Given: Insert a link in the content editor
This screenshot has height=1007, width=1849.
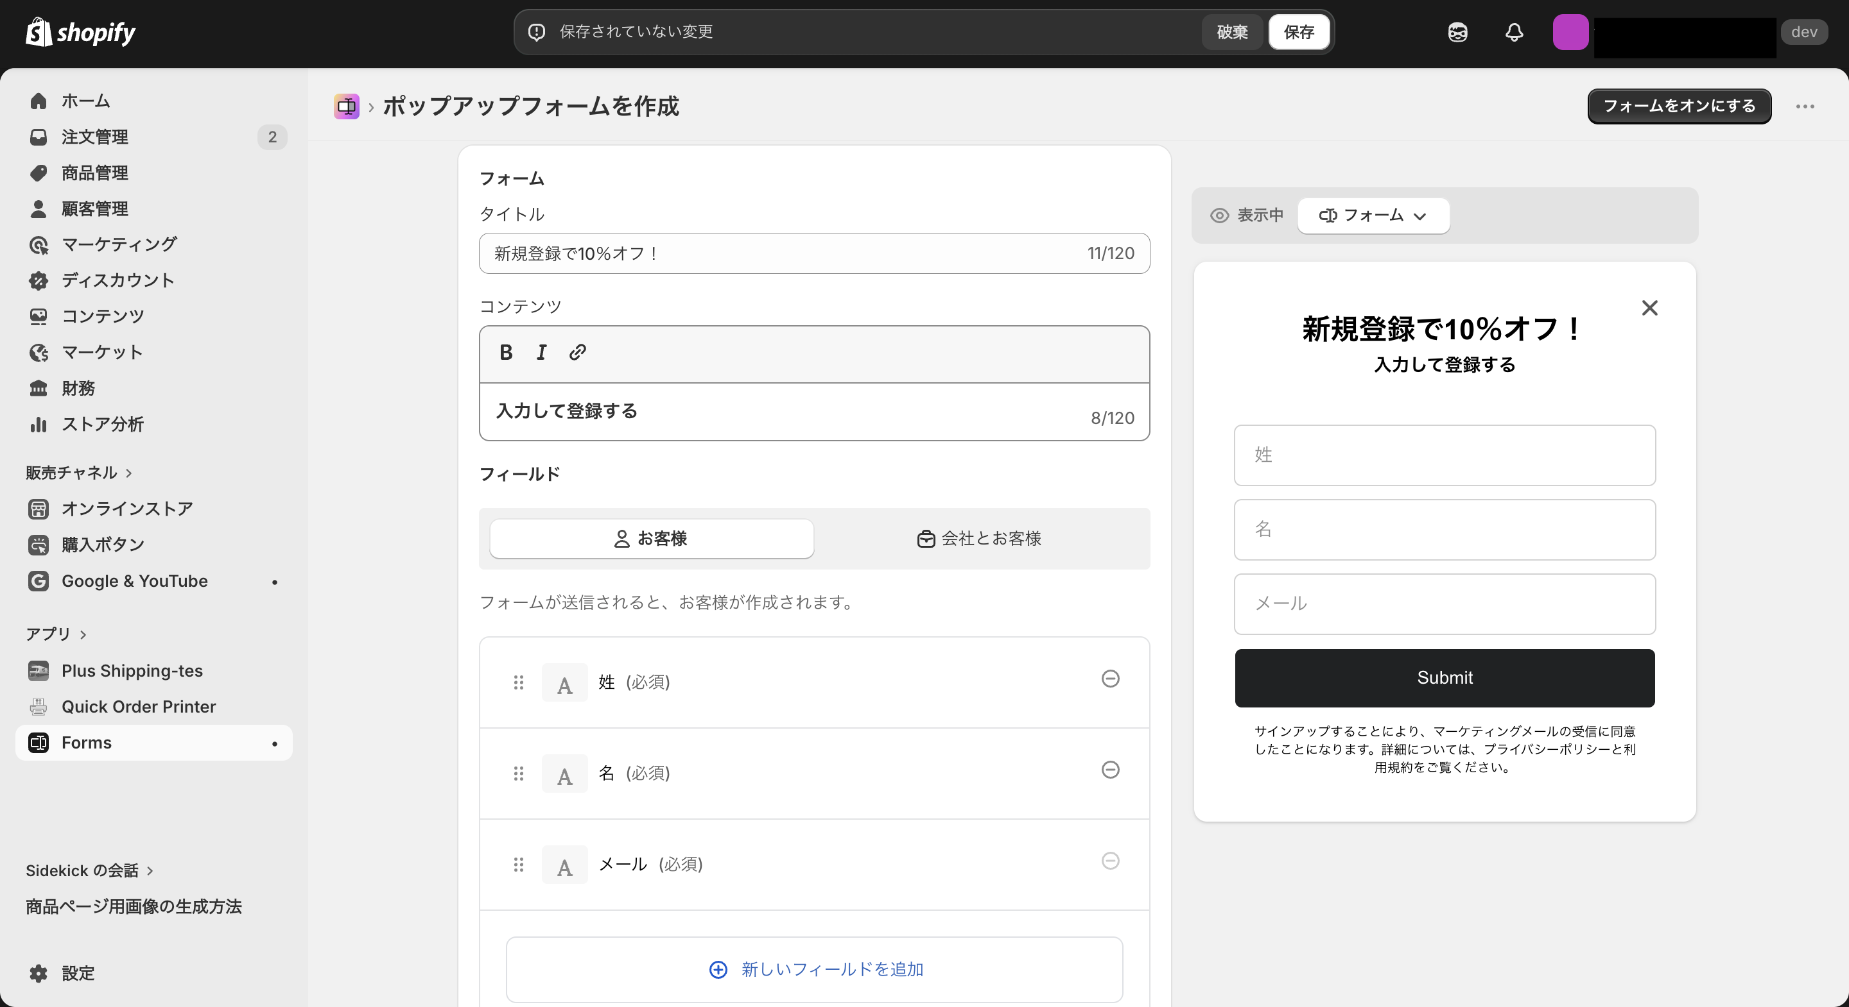Looking at the screenshot, I should (x=577, y=352).
